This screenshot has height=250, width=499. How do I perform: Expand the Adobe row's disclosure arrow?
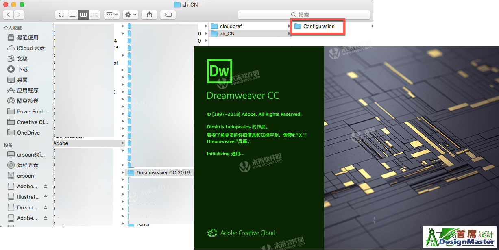[123, 143]
